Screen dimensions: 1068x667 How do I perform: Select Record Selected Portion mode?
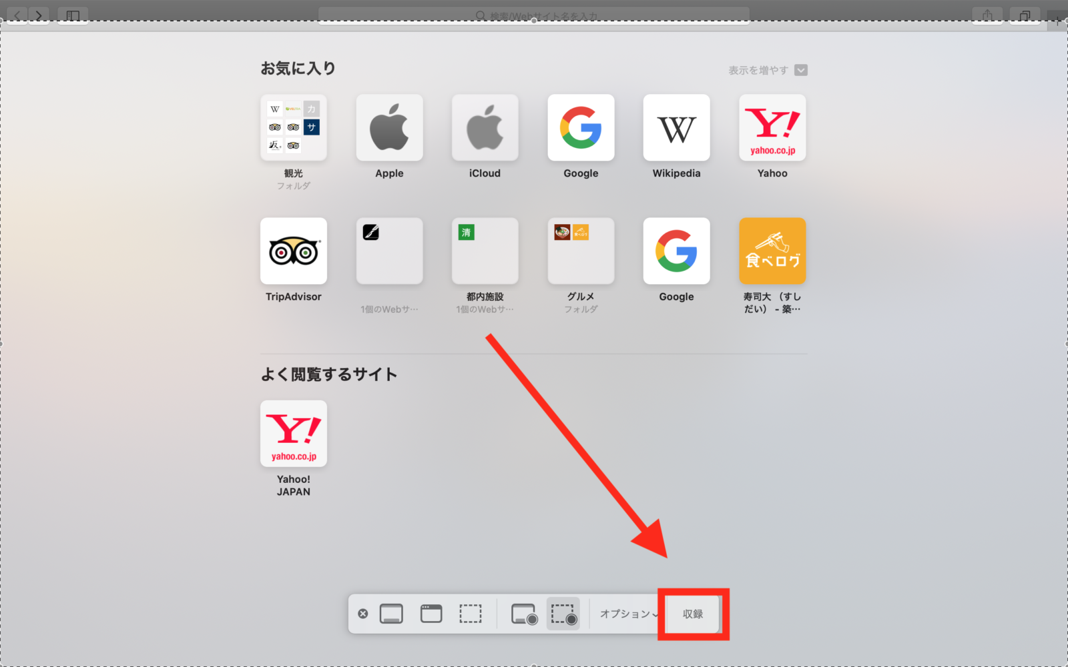[x=563, y=614]
